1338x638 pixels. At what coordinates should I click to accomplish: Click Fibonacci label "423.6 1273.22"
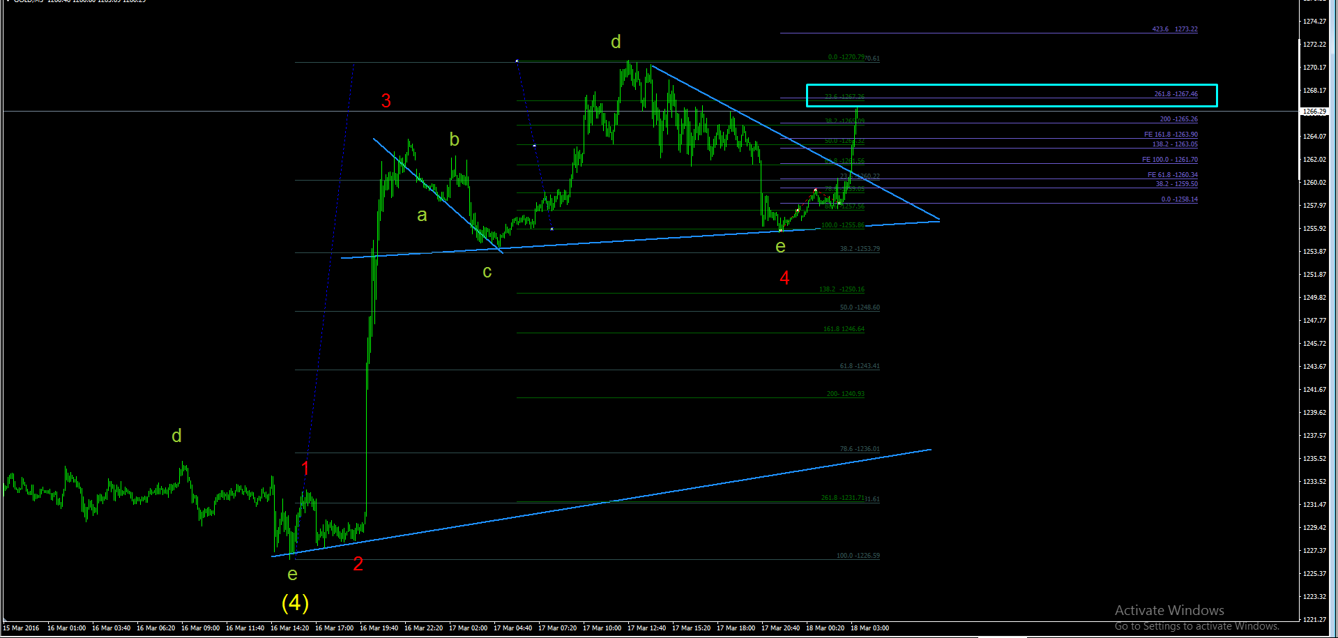pos(1175,29)
